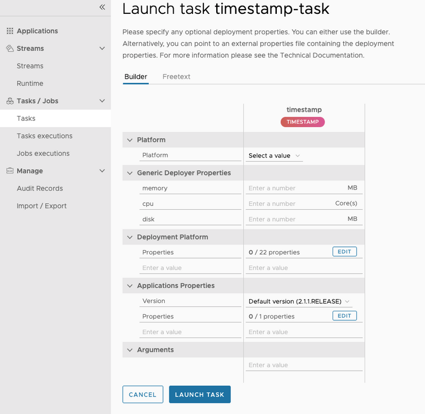This screenshot has height=414, width=425.
Task: Click the Tasks / Jobs icon
Action: click(x=10, y=101)
